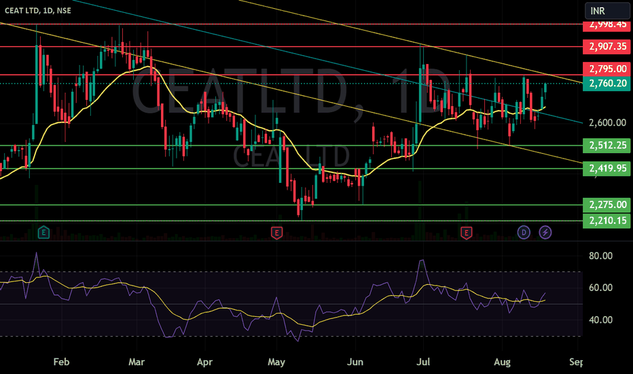Click the Aug label on time axis
The image size is (633, 374).
(x=502, y=362)
